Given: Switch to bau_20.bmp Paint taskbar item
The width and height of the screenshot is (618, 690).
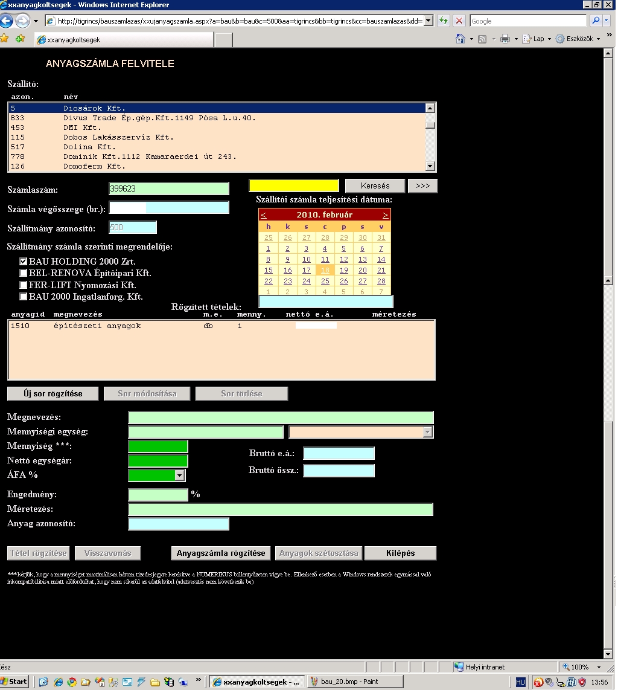Looking at the screenshot, I should (354, 682).
